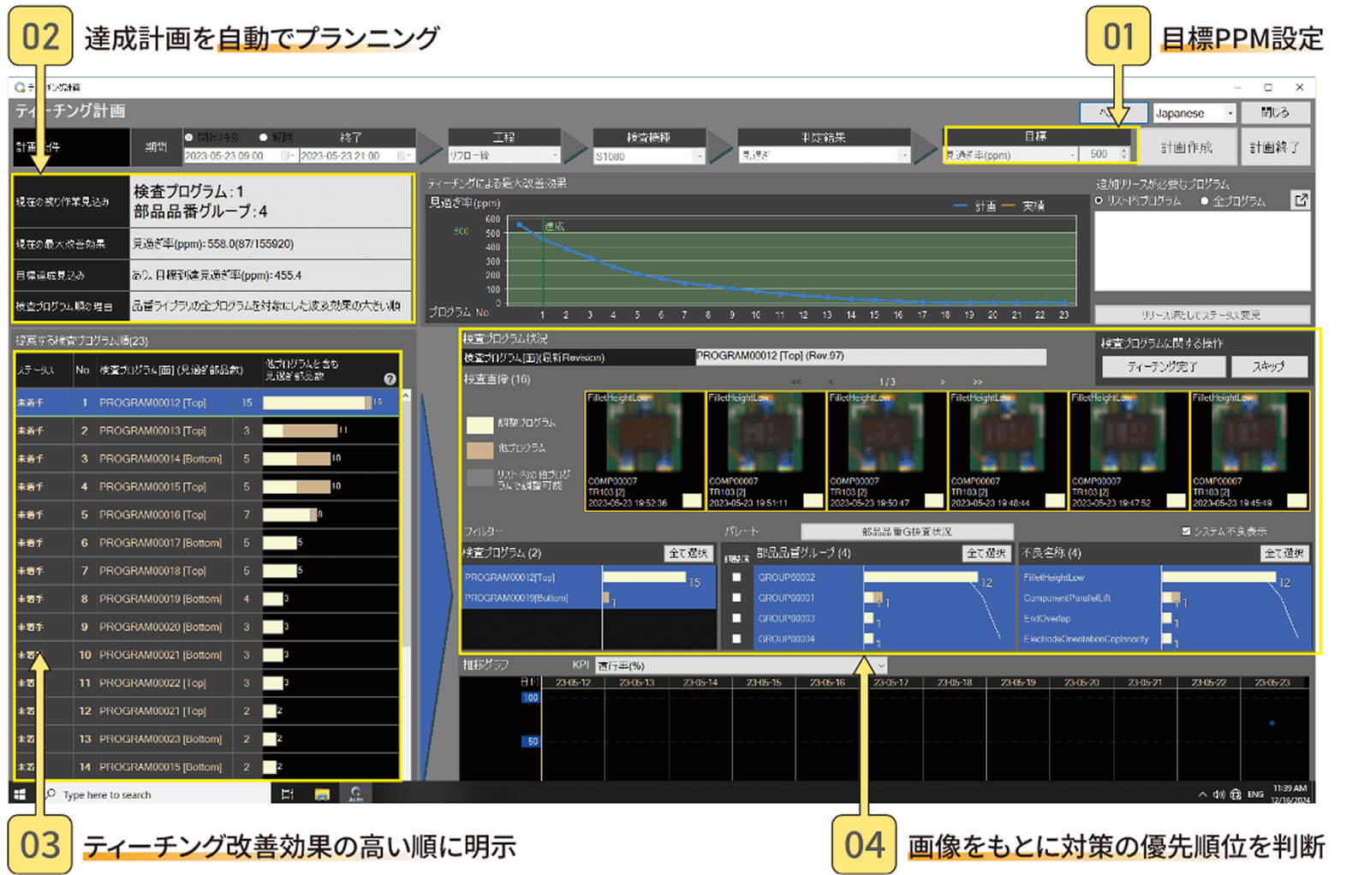Select the 全プログラム radio button
Image resolution: width=1370 pixels, height=875 pixels.
tap(1205, 200)
